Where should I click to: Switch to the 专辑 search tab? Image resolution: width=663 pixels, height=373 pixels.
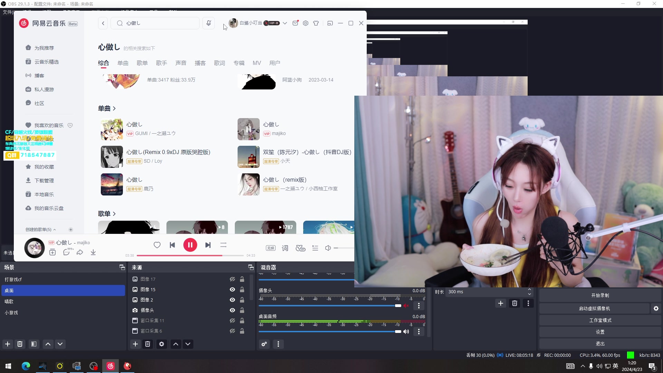[239, 63]
